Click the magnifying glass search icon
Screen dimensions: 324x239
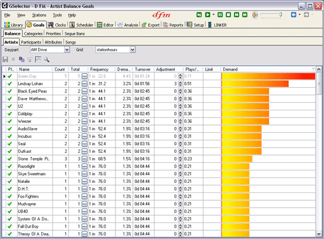coord(47,60)
